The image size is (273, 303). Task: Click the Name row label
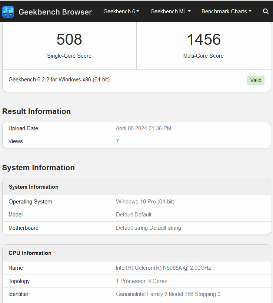point(16,268)
